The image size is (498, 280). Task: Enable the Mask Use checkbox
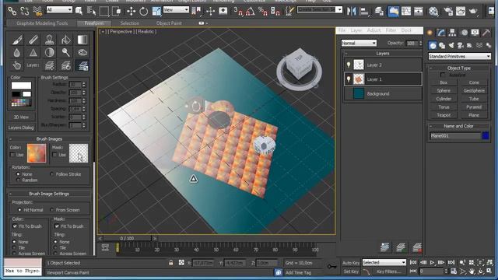pos(54,155)
